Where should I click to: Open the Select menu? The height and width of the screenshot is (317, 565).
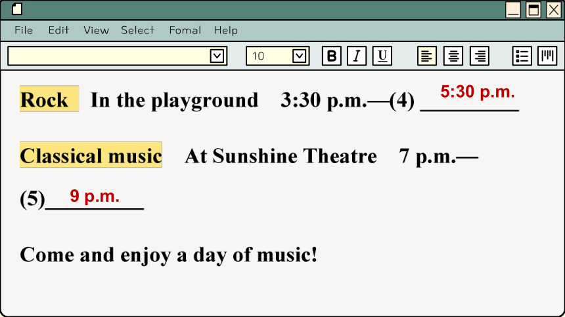click(x=138, y=30)
